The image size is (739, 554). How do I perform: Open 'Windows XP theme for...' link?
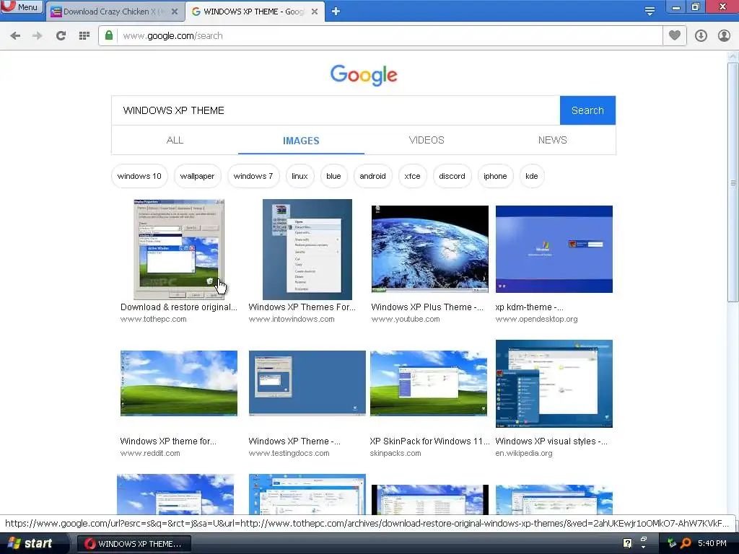[168, 441]
